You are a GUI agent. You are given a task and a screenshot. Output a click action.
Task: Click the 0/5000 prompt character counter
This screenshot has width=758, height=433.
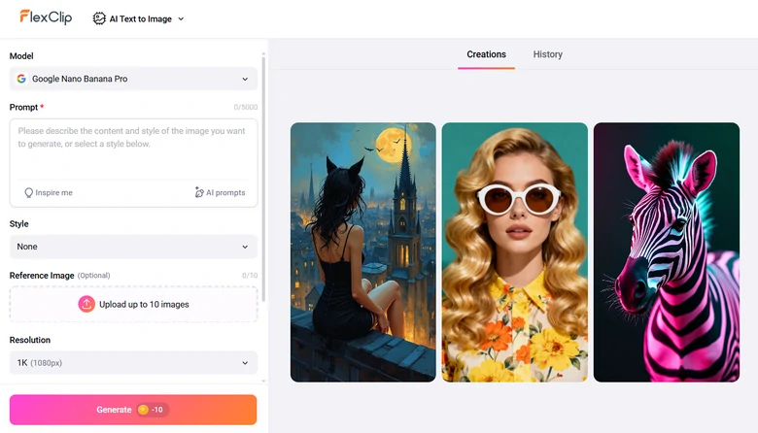click(x=246, y=107)
